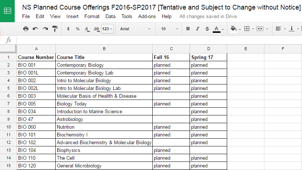
Task: Select row 15 header
Action: [x=8, y=166]
